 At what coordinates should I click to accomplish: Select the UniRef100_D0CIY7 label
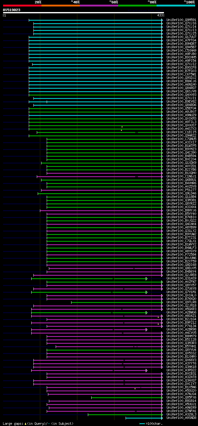pyautogui.click(x=181, y=384)
